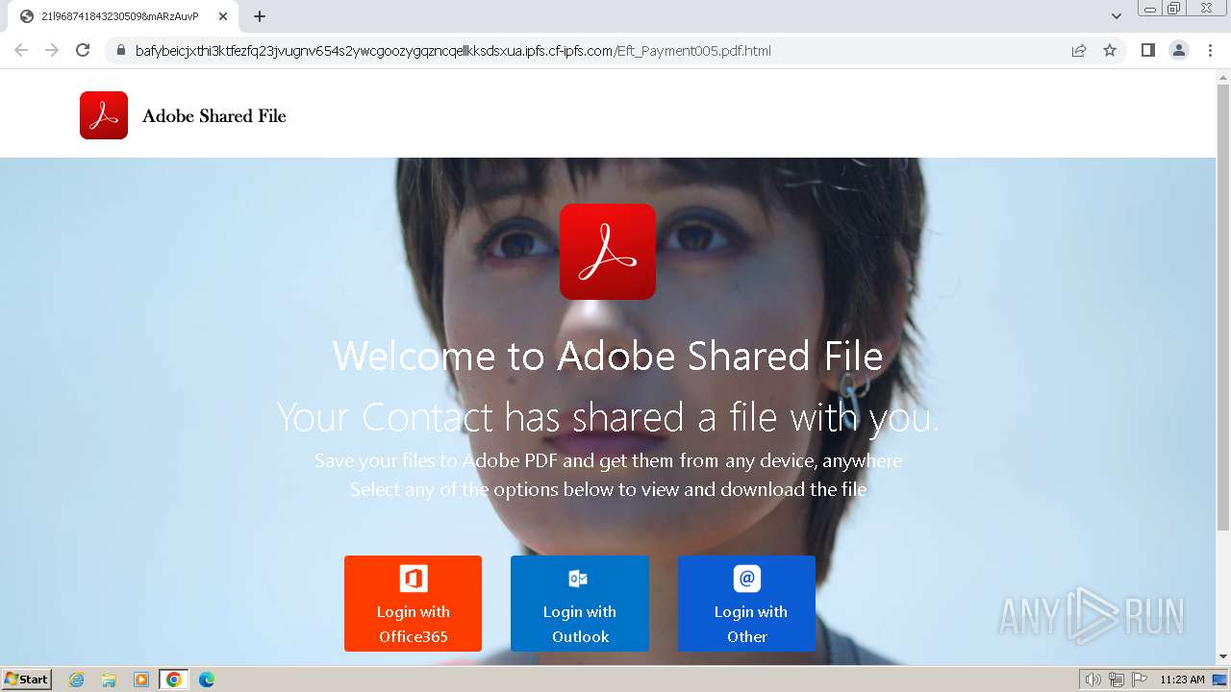Open the Chrome profile menu
This screenshot has height=692, width=1231.
pyautogui.click(x=1179, y=50)
